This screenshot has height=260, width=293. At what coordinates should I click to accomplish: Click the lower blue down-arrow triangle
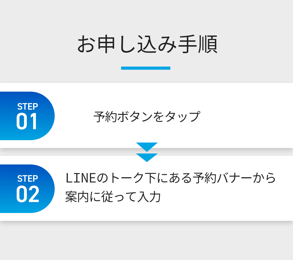point(147,157)
